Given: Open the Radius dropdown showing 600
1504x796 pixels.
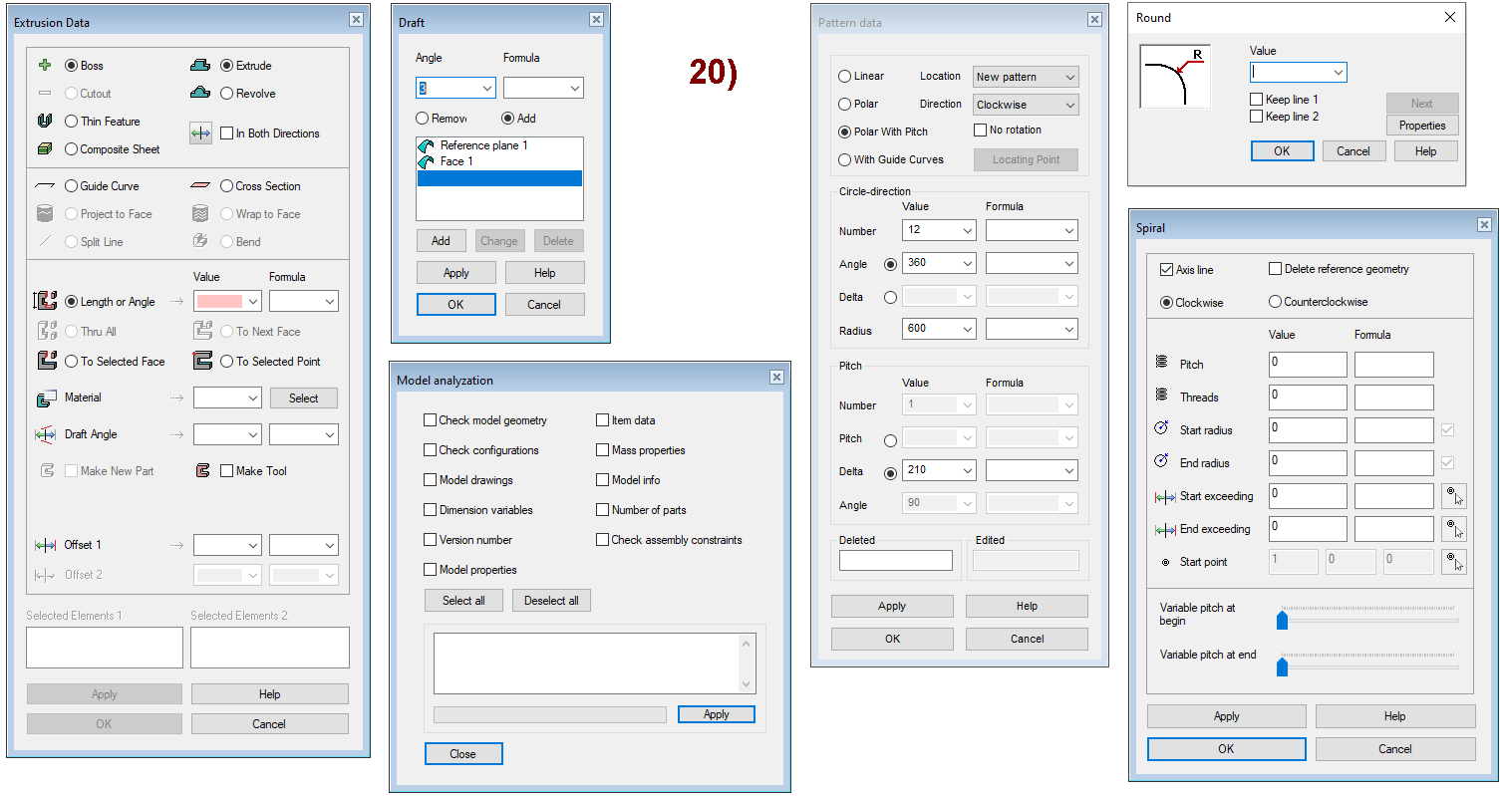Looking at the screenshot, I should [967, 329].
